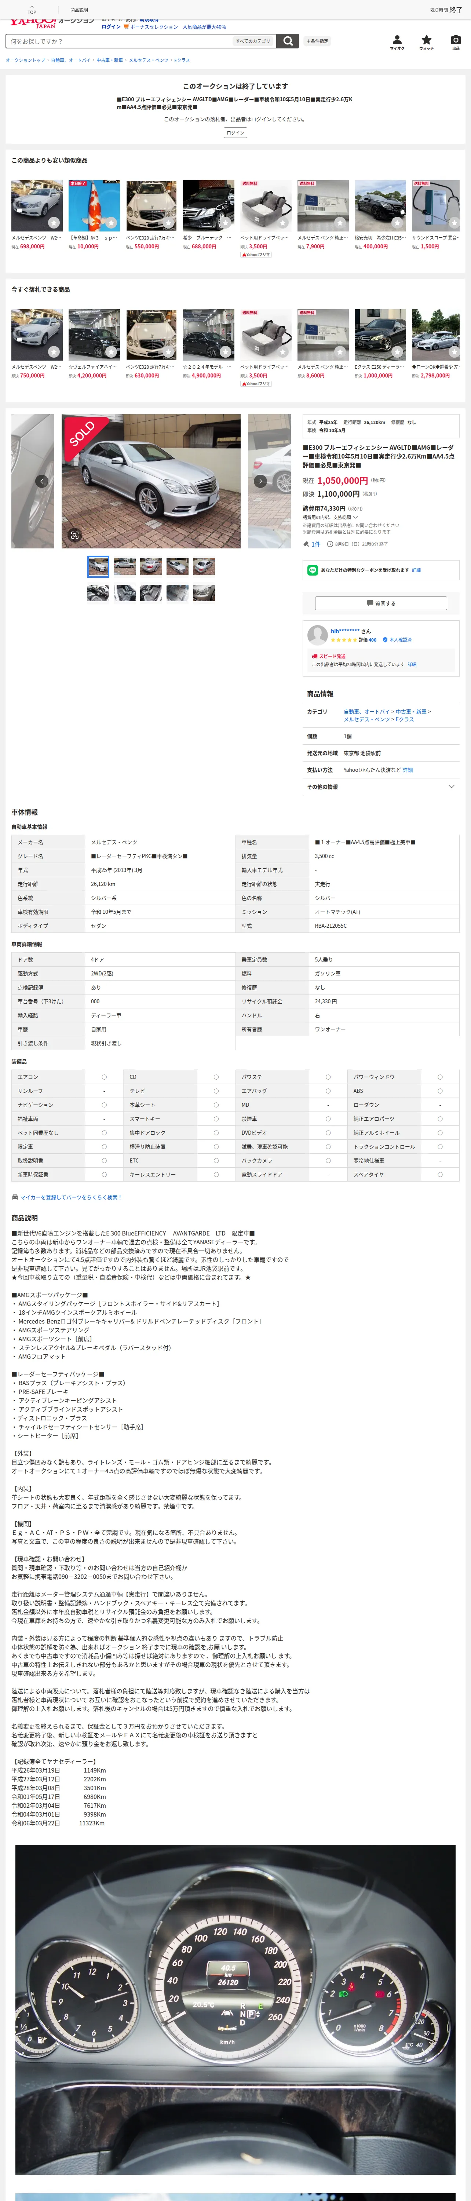This screenshot has height=2201, width=471.
Task: Expand the その他の情報 section
Action: tap(380, 787)
